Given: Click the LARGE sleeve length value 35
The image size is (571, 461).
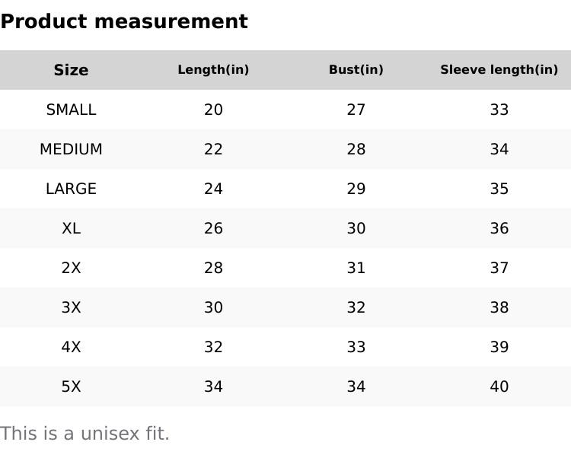Looking at the screenshot, I should pos(499,189).
